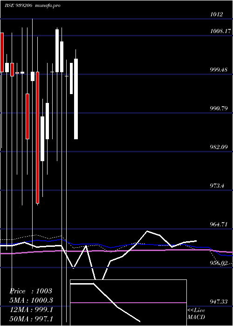Screen dimensions: 233x326
Task: Select the 973.4 price level label
Action: [x=217, y=185]
